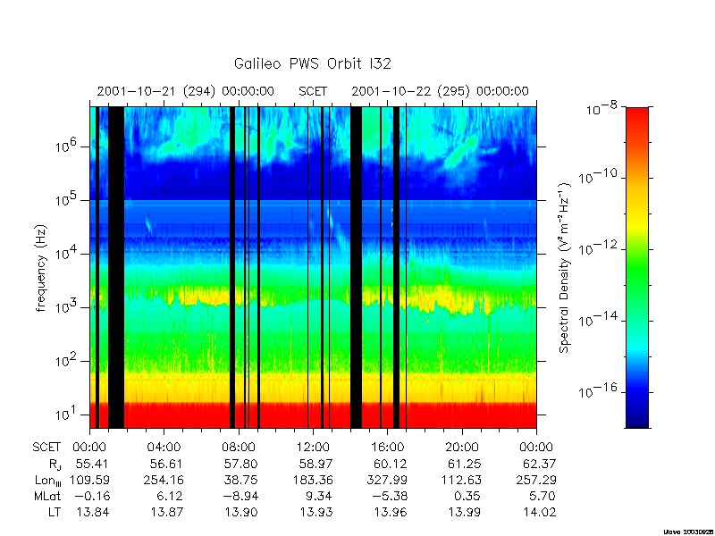Select the local time value '13.87'
The image size is (715, 536).
166,512
